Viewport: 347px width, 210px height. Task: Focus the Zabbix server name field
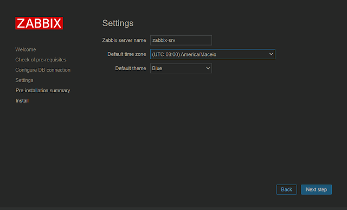181,40
